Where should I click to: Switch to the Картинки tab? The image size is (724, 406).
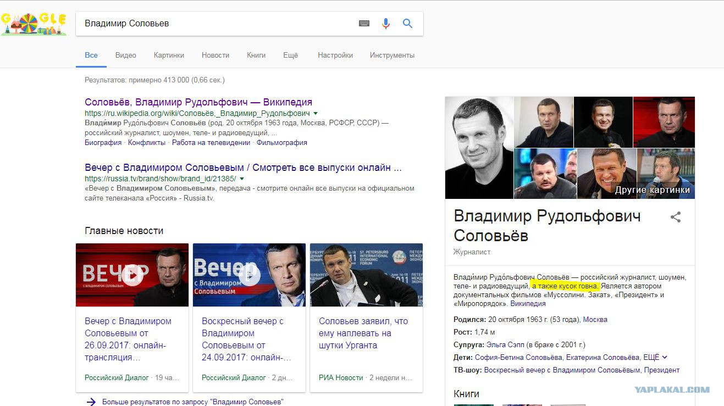169,55
